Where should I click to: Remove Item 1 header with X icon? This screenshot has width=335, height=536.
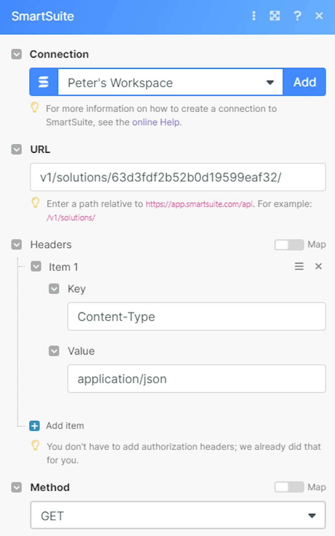pos(319,266)
